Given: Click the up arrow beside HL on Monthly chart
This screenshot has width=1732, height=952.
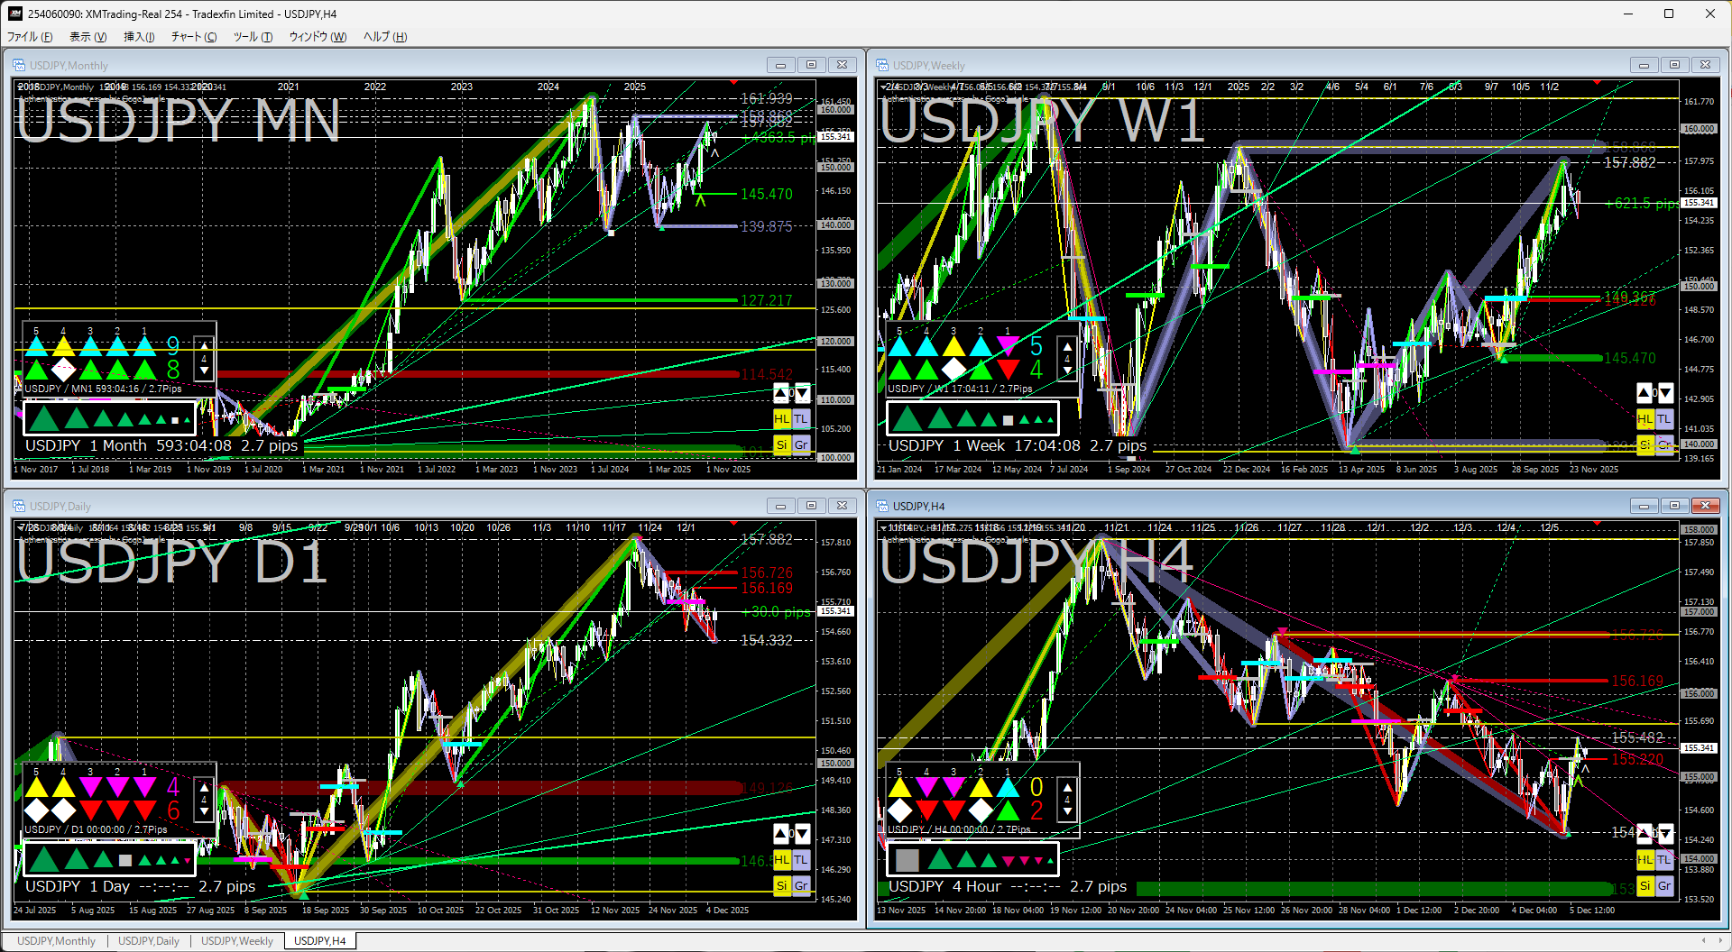Looking at the screenshot, I should [x=781, y=394].
